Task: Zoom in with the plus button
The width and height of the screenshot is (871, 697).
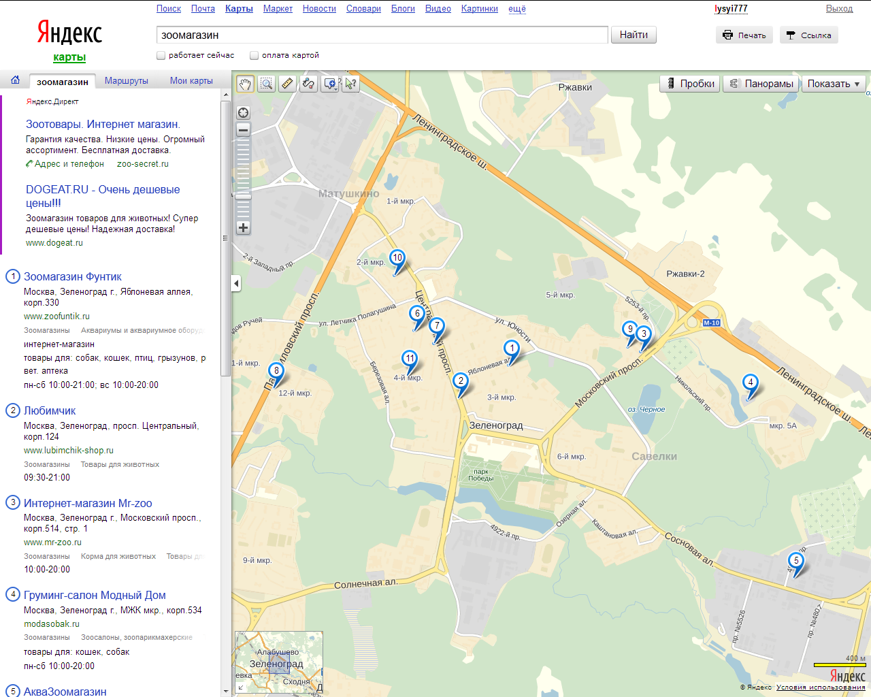Action: [x=243, y=227]
